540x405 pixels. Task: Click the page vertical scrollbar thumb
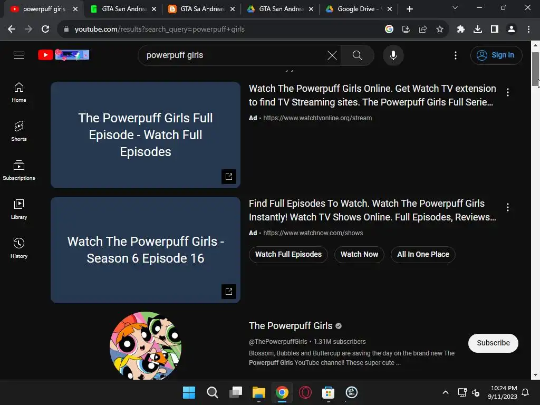(x=535, y=70)
